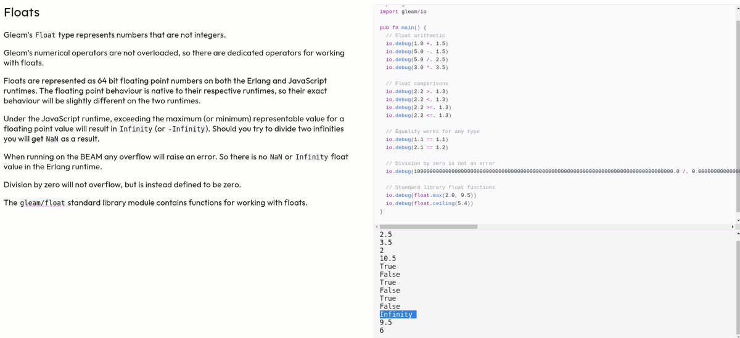Click the inline 'NaN' code in the JavaScript runtime paragraph
740x338 pixels.
pyautogui.click(x=52, y=139)
